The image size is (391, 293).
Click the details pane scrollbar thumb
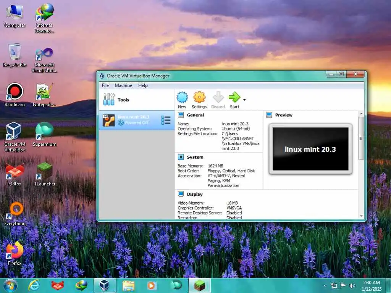click(361, 138)
